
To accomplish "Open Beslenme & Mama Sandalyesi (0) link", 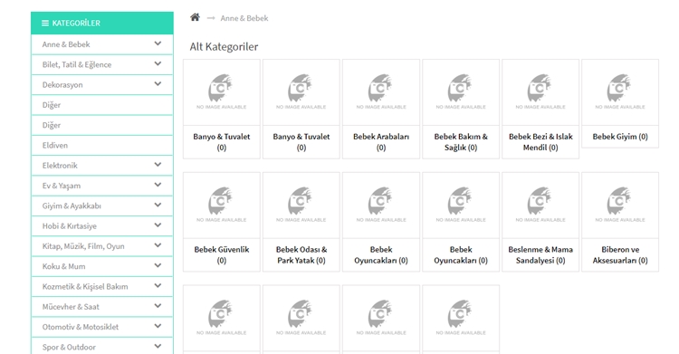I will (540, 254).
